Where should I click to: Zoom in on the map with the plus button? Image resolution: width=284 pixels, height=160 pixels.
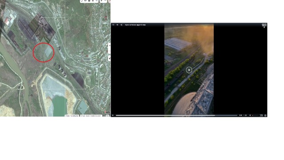pos(109,45)
